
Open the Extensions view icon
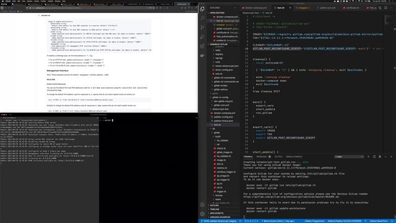202,46
